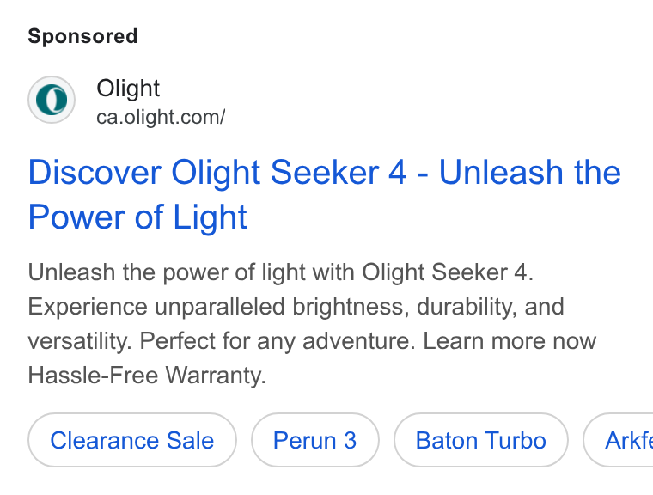Image resolution: width=653 pixels, height=495 pixels.
Task: Open the Discover Olight Seeker 4 headline
Action: tap(325, 194)
